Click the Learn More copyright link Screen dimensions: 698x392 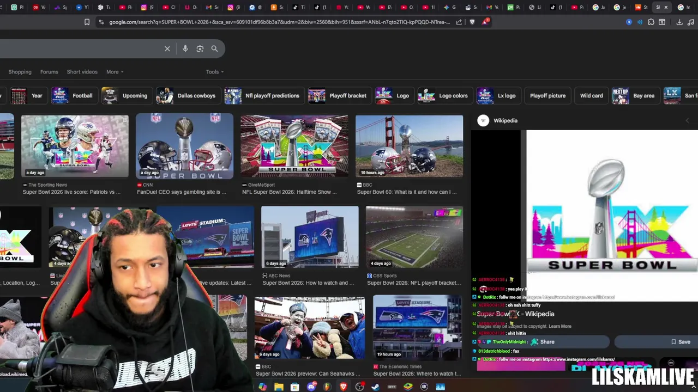tap(559, 327)
